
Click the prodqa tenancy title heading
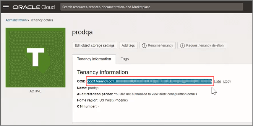tap(82, 32)
